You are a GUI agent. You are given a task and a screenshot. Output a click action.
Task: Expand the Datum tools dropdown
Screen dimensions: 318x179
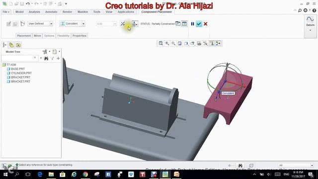point(310,30)
